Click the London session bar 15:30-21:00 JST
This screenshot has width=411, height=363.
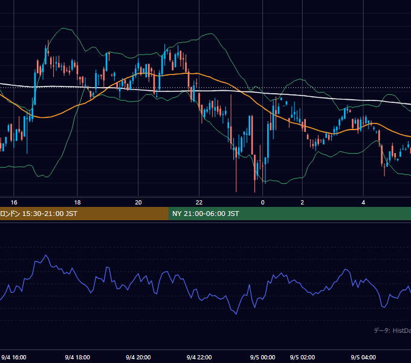pyautogui.click(x=84, y=214)
